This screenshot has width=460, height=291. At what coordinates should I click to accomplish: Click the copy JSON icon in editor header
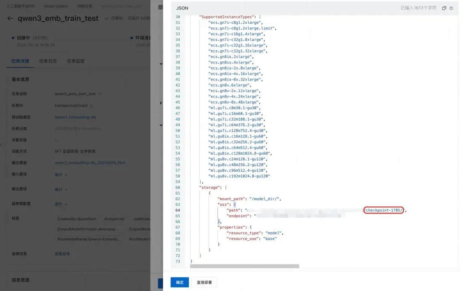[x=444, y=8]
